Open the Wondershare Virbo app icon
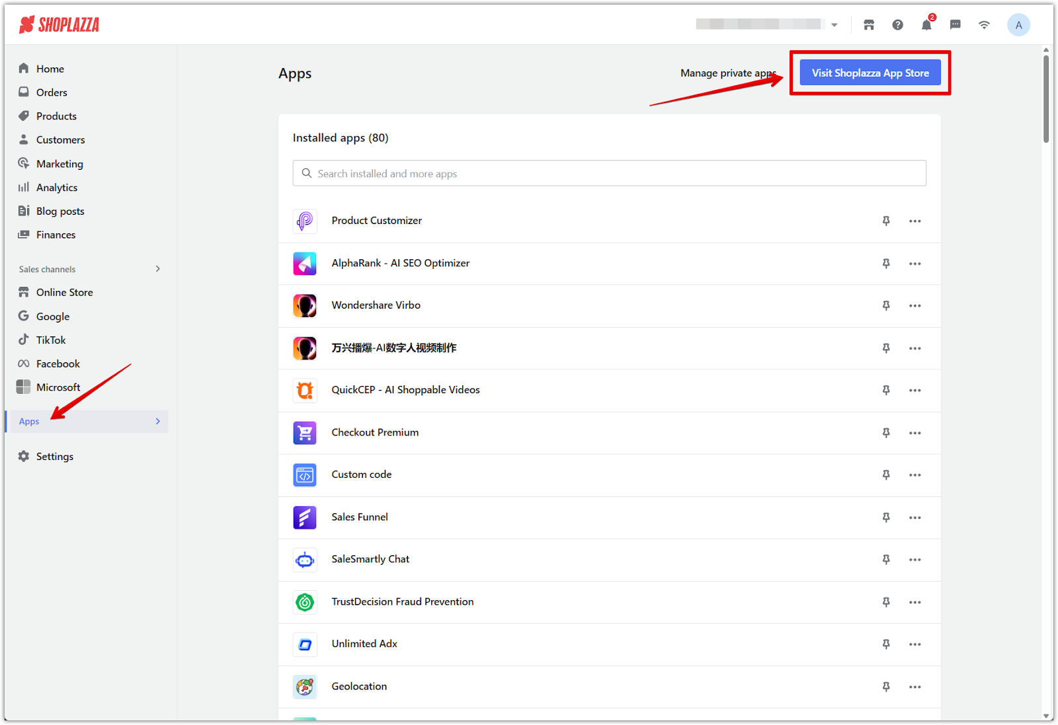This screenshot has width=1058, height=725. 305,305
